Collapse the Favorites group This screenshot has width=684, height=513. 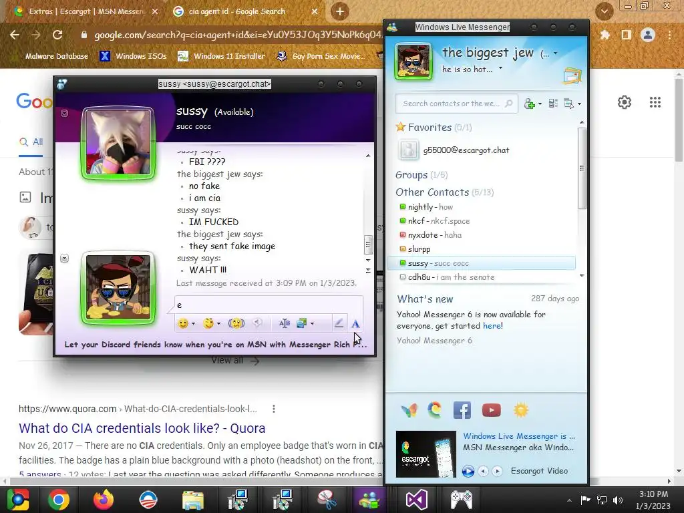[x=430, y=128]
